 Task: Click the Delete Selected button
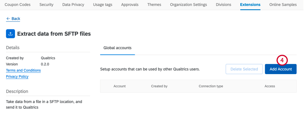(x=244, y=69)
